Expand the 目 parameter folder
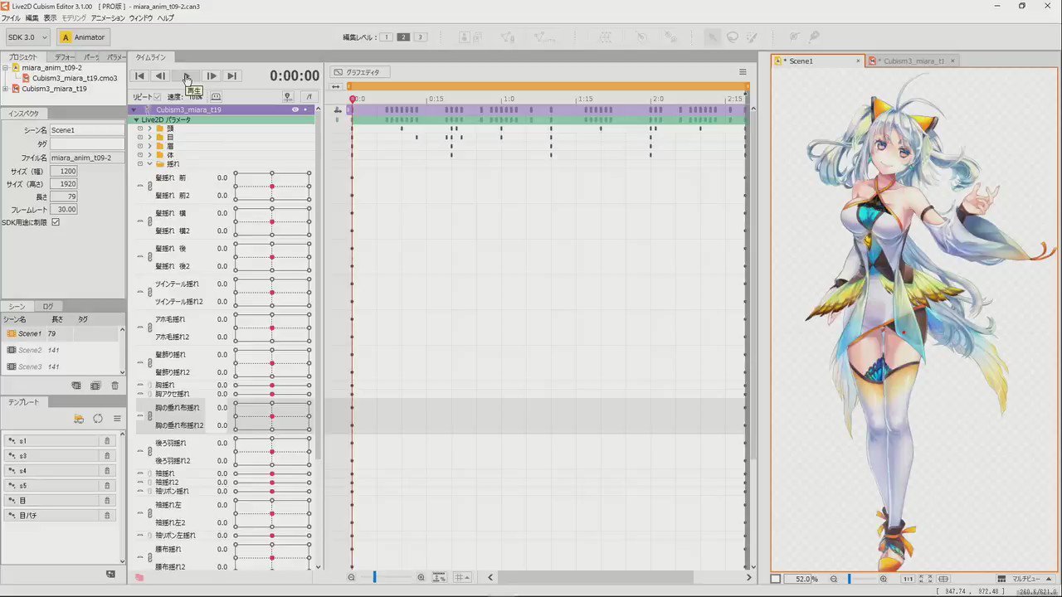The height and width of the screenshot is (597, 1062). (x=149, y=138)
